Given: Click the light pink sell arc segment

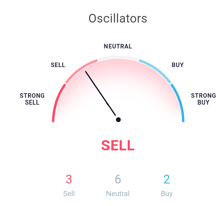Looking at the screenshot, I should pyautogui.click(x=80, y=70).
